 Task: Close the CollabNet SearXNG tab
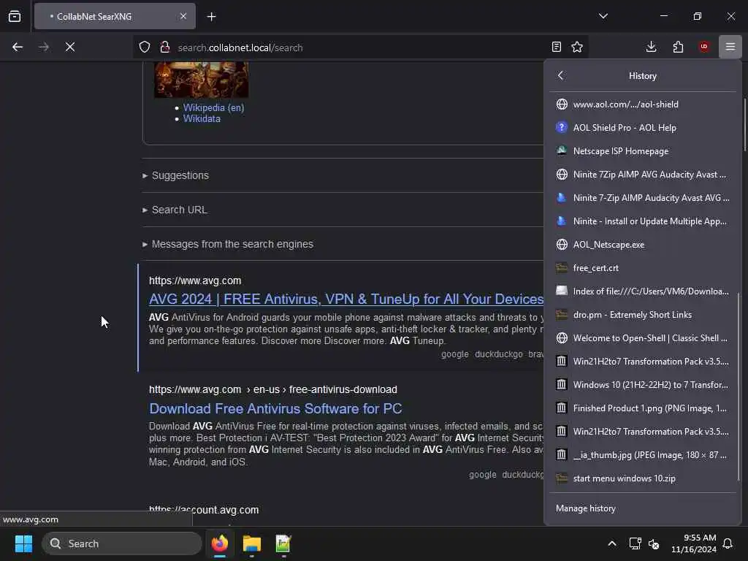(183, 16)
